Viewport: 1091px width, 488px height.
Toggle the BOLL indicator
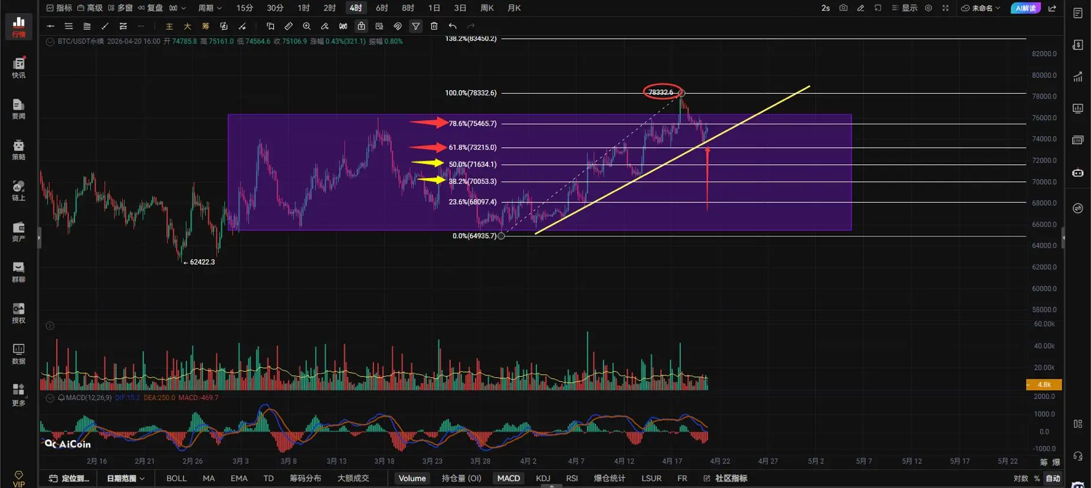coord(176,479)
